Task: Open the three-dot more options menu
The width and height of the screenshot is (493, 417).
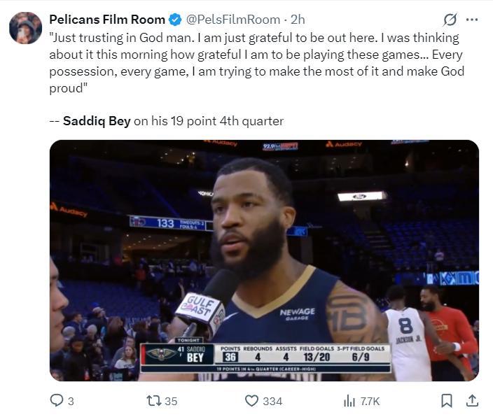Action: (472, 20)
